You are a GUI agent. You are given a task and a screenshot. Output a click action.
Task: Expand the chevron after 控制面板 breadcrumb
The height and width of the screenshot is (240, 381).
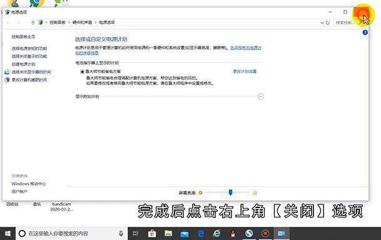[x=69, y=23]
